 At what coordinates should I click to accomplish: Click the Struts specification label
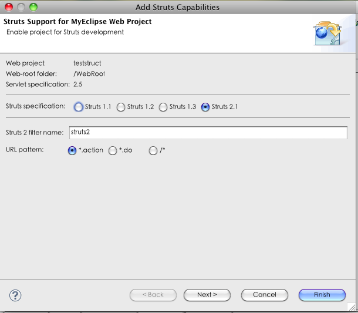pyautogui.click(x=35, y=106)
